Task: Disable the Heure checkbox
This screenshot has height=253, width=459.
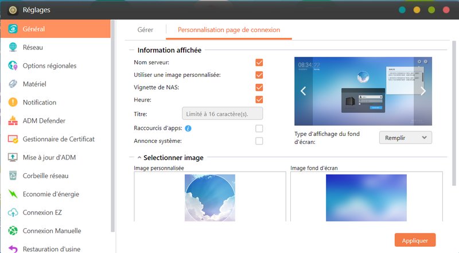Action: [259, 100]
